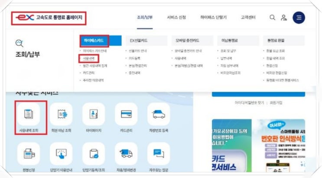This screenshot has height=178, width=322.
Task: Click 환불 요금 조회 link
Action: pos(276,51)
